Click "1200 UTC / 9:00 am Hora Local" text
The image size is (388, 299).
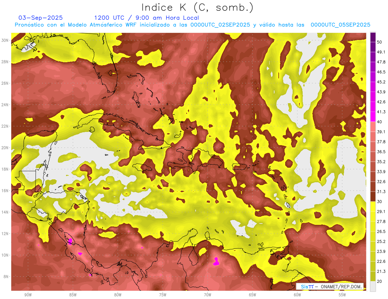tap(146, 18)
